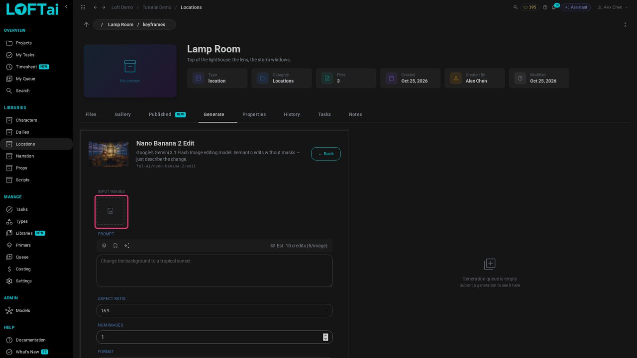Open Projects in the sidebar
Image resolution: width=637 pixels, height=358 pixels.
pos(36,43)
